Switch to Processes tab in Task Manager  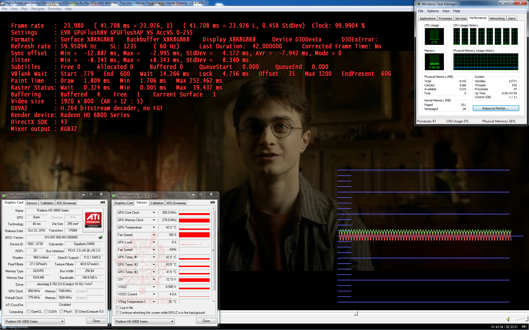pyautogui.click(x=445, y=18)
